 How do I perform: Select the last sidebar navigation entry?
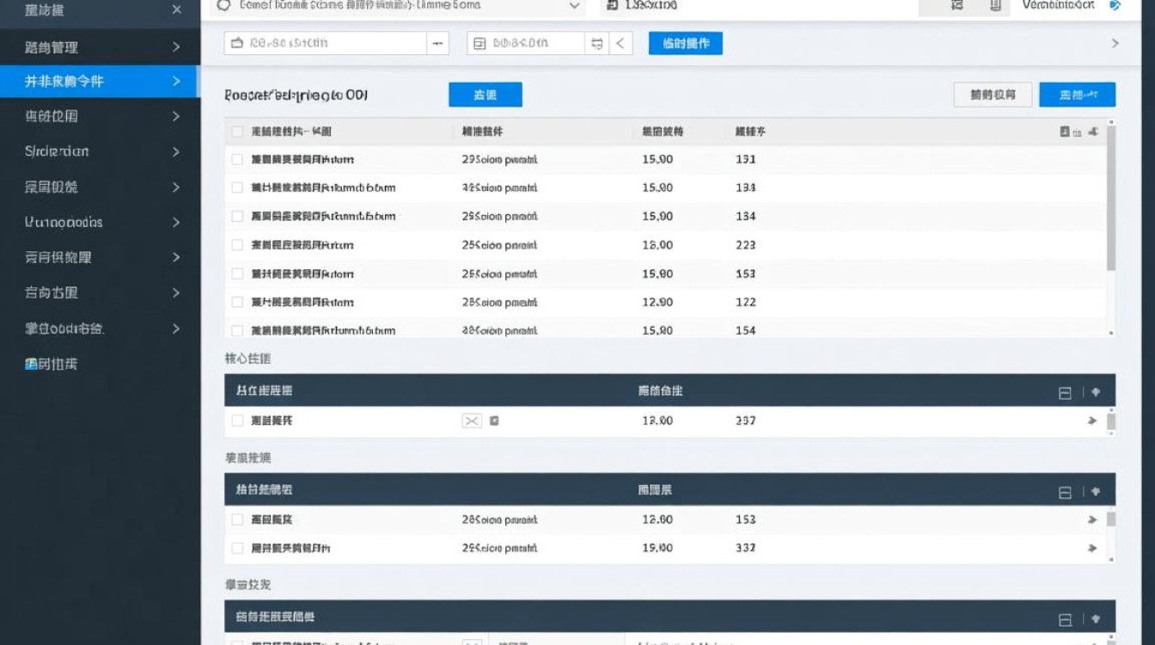[99, 363]
